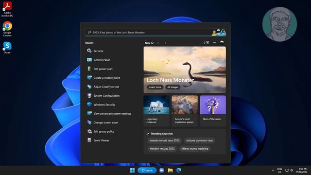Go to next day arrow next to Nov 12
This screenshot has height=175, width=311.
coord(165,43)
